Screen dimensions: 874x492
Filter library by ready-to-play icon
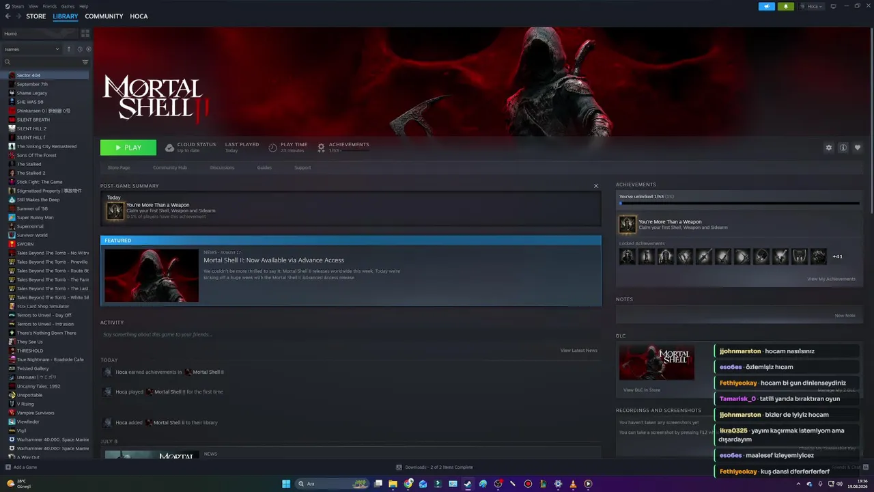pyautogui.click(x=88, y=49)
